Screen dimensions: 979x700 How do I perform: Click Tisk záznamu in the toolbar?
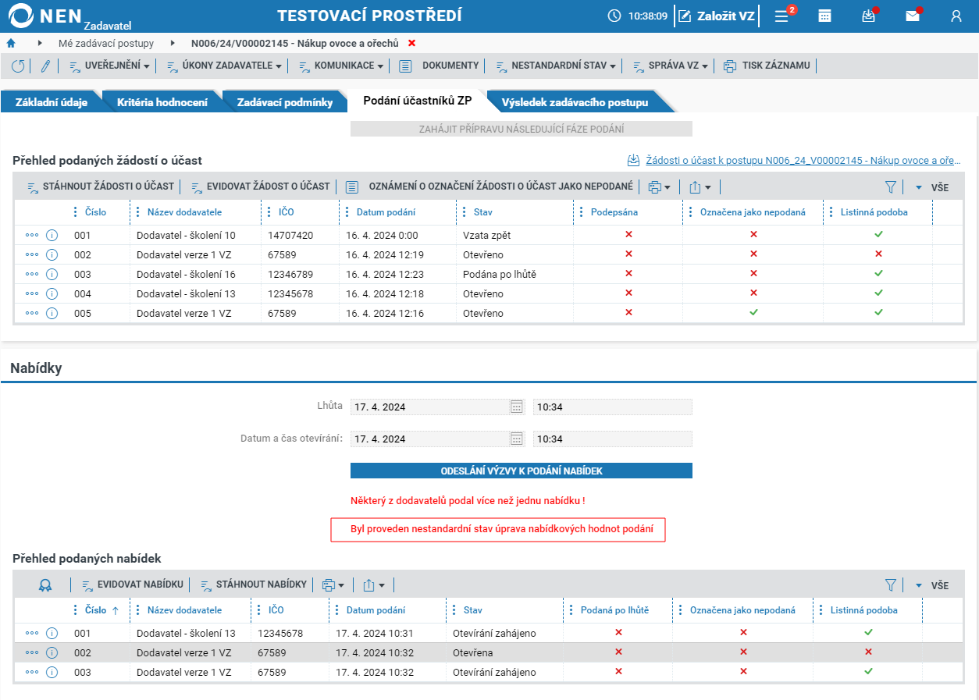coord(767,66)
